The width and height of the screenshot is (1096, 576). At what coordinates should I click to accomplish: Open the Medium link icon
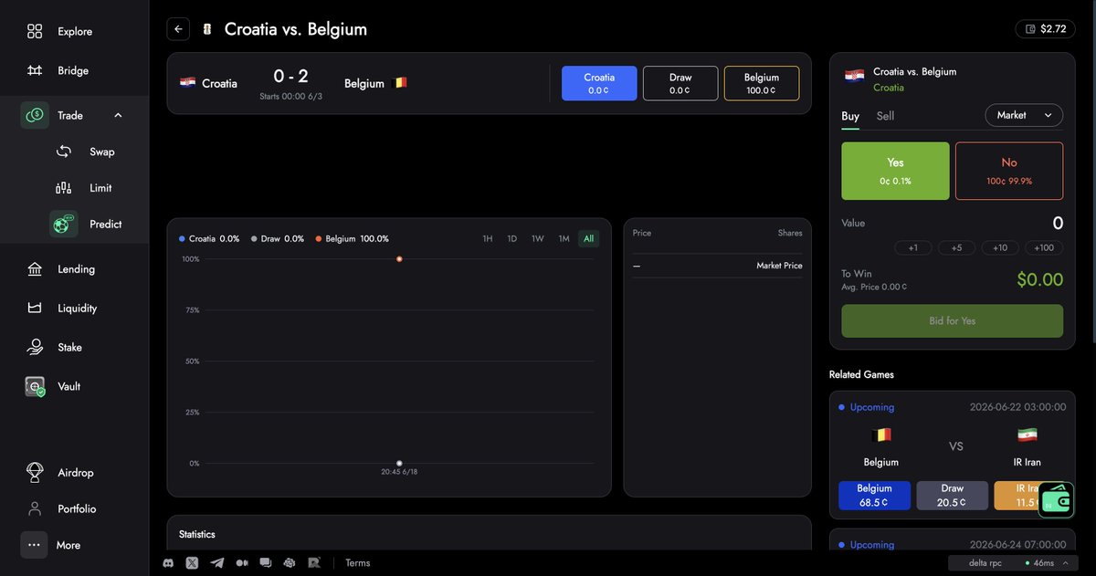coord(241,563)
